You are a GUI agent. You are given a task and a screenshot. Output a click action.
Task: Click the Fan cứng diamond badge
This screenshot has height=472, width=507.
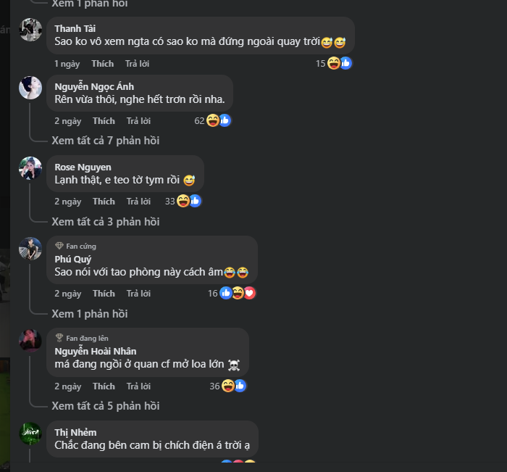click(59, 246)
